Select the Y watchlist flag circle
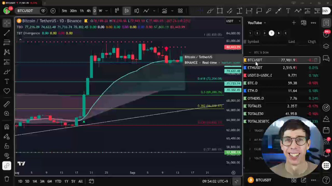The height and width of the screenshot is (186, 332). coord(271,33)
